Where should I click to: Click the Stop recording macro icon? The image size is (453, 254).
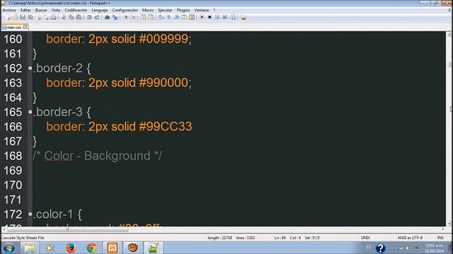(210, 18)
